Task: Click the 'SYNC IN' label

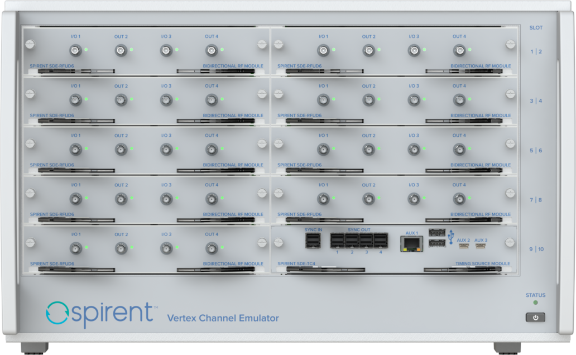Action: pyautogui.click(x=313, y=229)
